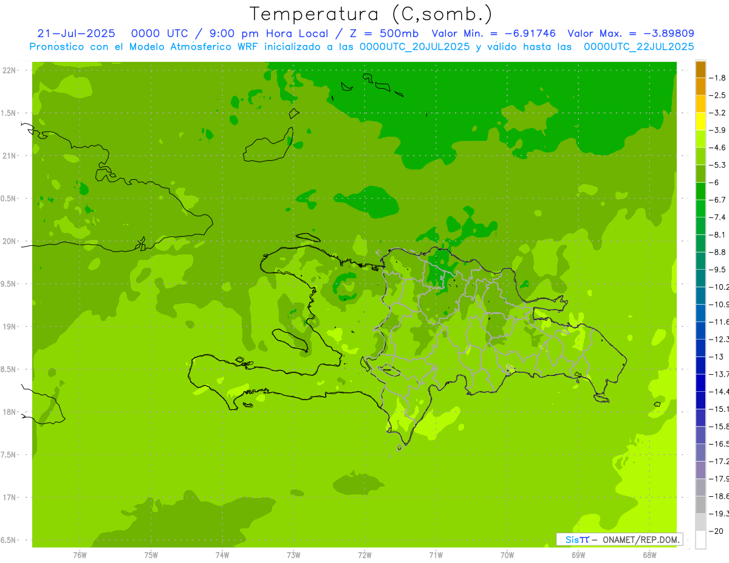Pick the white swatch below -20
The height and width of the screenshot is (563, 729).
coord(700,540)
